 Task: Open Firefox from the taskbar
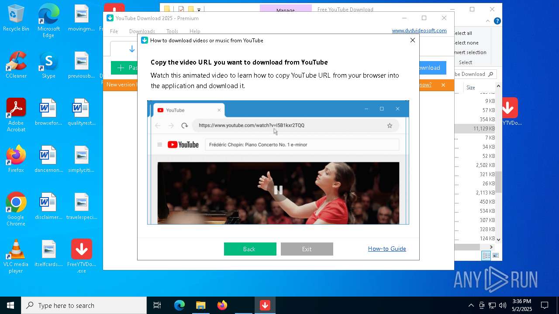tap(222, 305)
